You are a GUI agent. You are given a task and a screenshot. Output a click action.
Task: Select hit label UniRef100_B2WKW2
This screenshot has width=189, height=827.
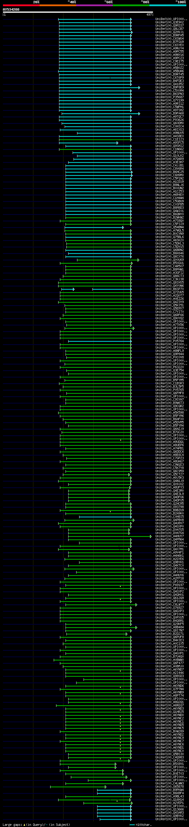(170, 217)
